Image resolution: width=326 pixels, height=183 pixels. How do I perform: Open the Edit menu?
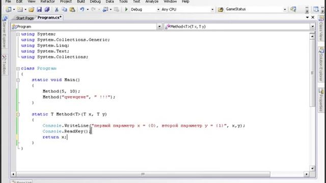coord(19,2)
